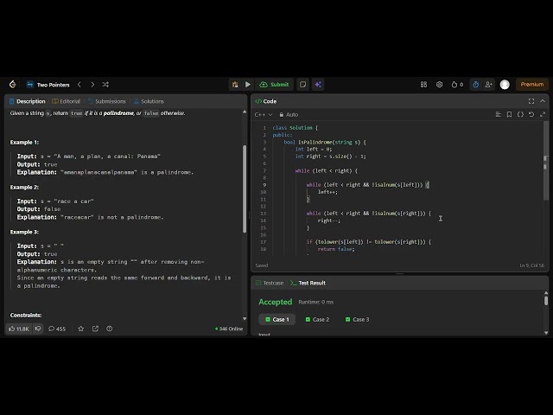
Task: Open the help question mark icon
Action: [110, 329]
